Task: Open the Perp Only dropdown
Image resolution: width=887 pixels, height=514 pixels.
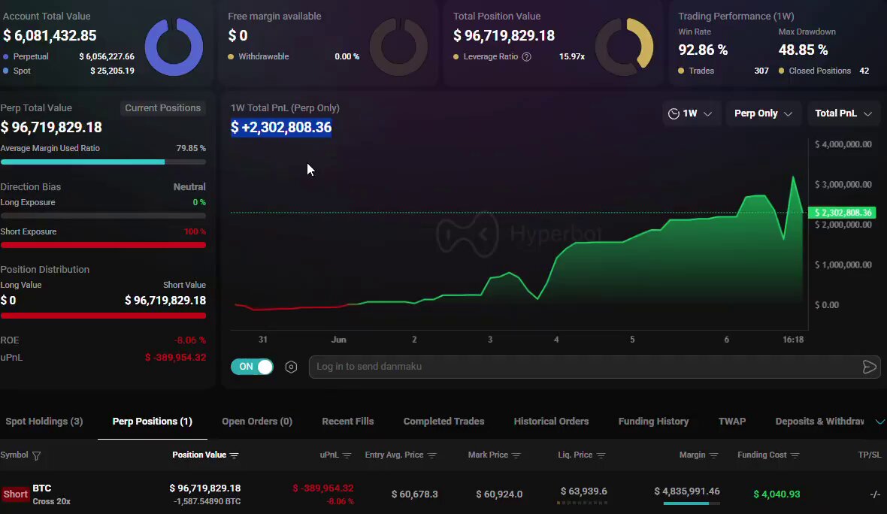Action: (762, 113)
